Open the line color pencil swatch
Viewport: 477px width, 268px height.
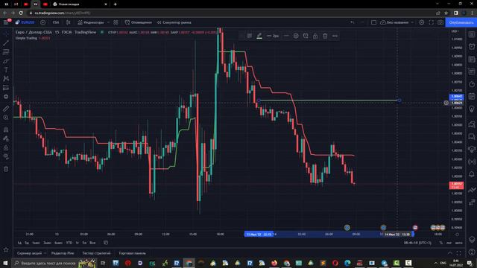click(259, 36)
